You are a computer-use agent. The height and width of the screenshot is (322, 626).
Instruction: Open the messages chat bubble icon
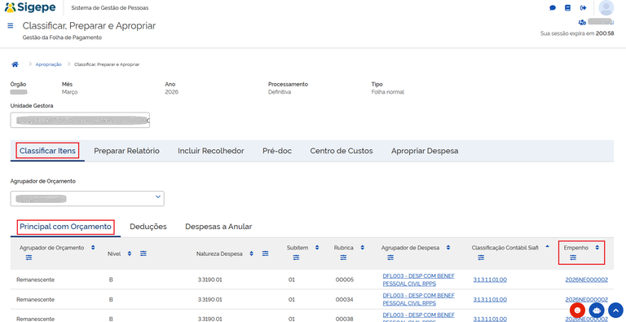[x=553, y=8]
